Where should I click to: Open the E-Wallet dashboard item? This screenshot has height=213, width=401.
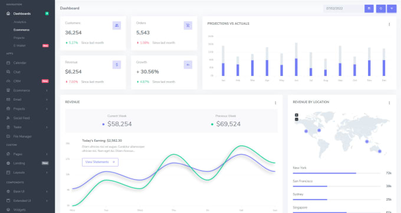click(19, 46)
